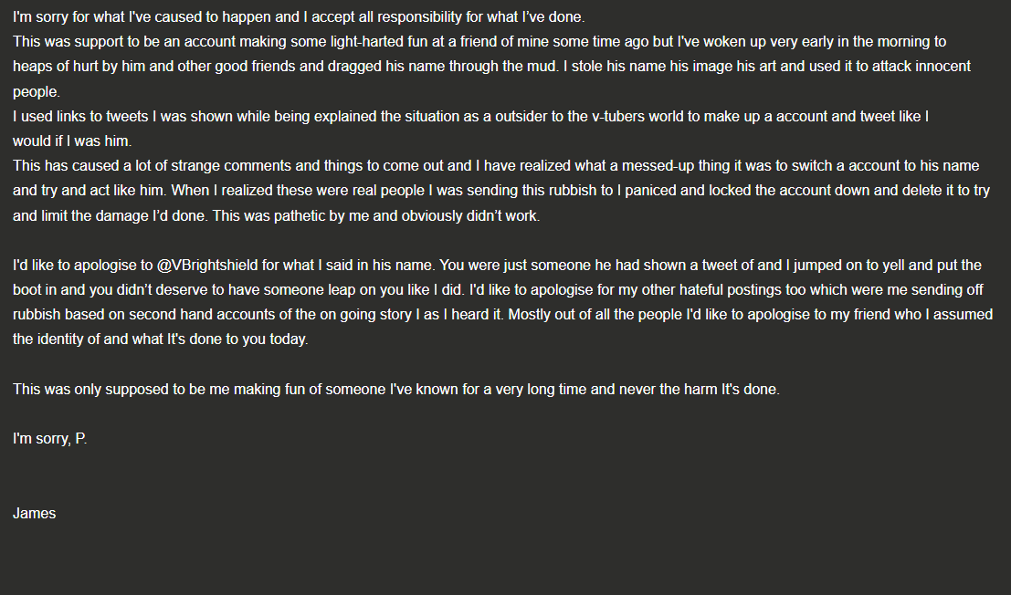The width and height of the screenshot is (1011, 595).
Task: Click the phrase "would if I was him."
Action: (x=72, y=141)
